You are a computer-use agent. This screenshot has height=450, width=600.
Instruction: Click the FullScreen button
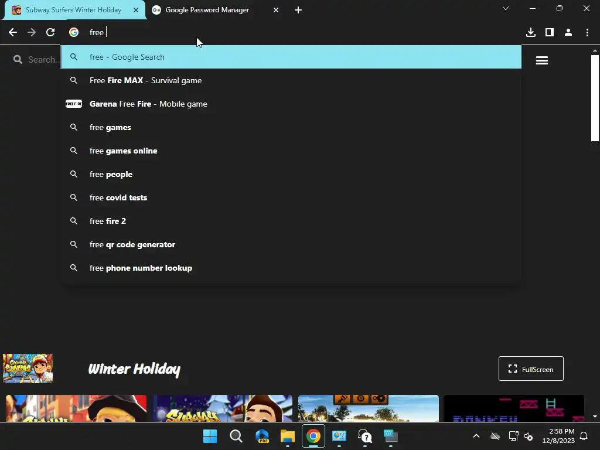[x=531, y=369]
